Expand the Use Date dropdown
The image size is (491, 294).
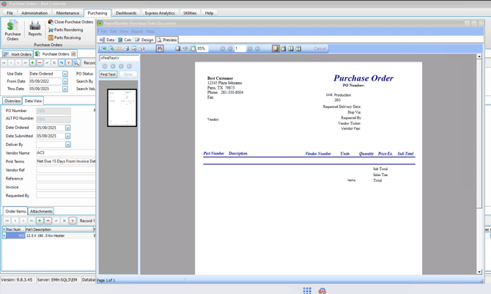pyautogui.click(x=65, y=74)
